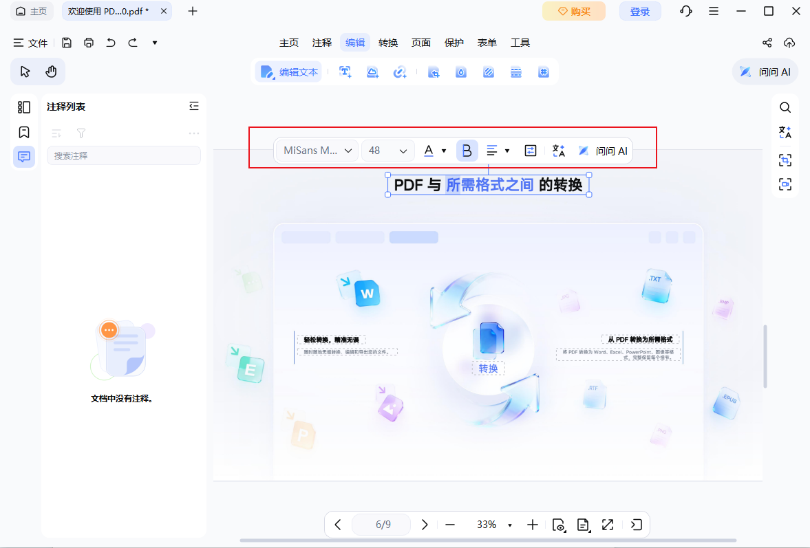This screenshot has width=810, height=548.
Task: Toggle Bold formatting
Action: click(467, 151)
